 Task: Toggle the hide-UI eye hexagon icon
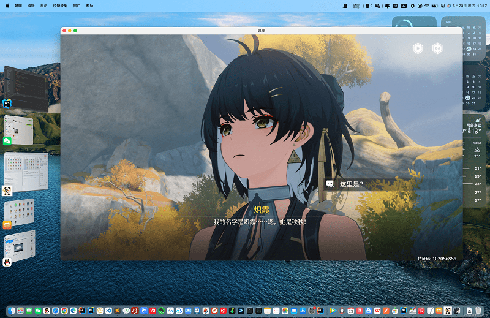pos(437,48)
